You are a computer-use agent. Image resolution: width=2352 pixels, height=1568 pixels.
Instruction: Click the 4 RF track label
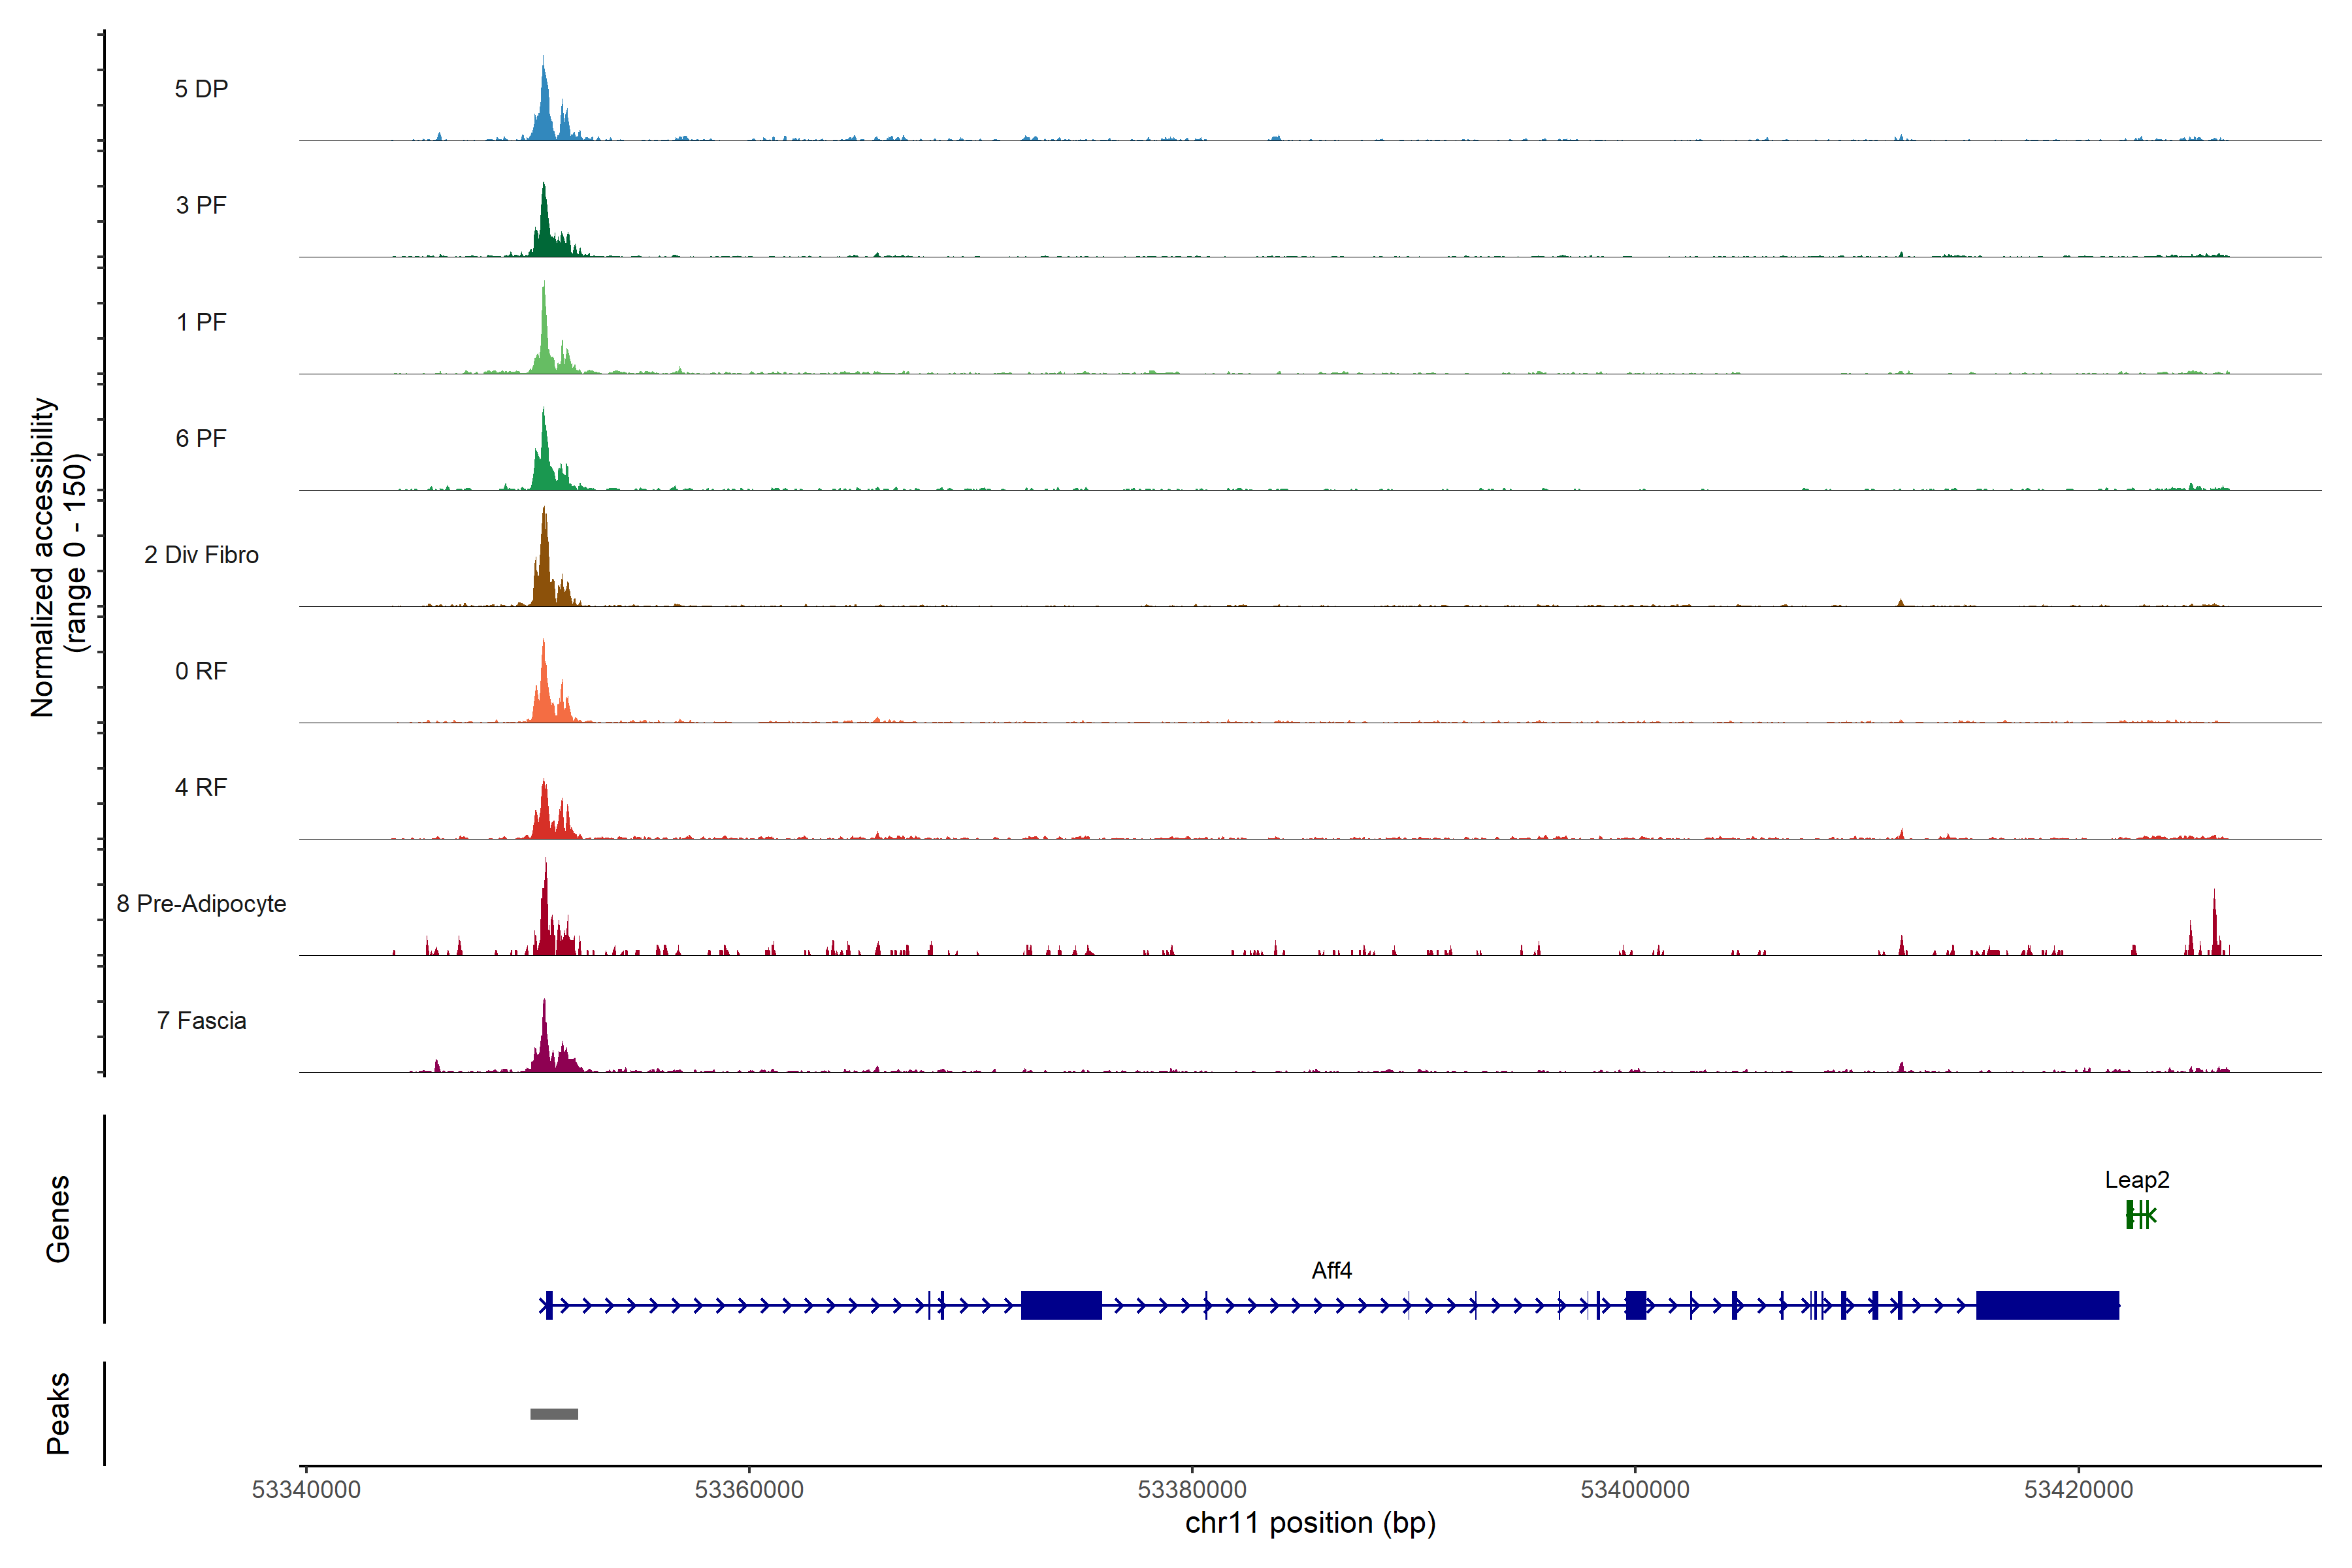pyautogui.click(x=201, y=787)
